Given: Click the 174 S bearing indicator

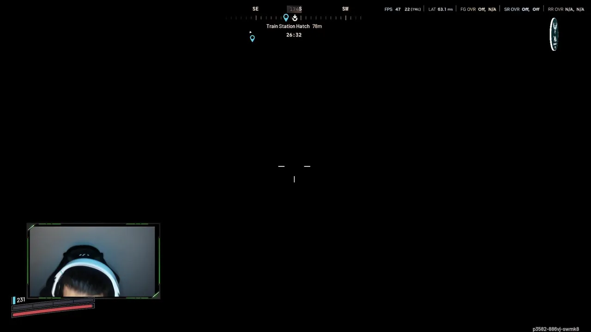Looking at the screenshot, I should [x=295, y=9].
